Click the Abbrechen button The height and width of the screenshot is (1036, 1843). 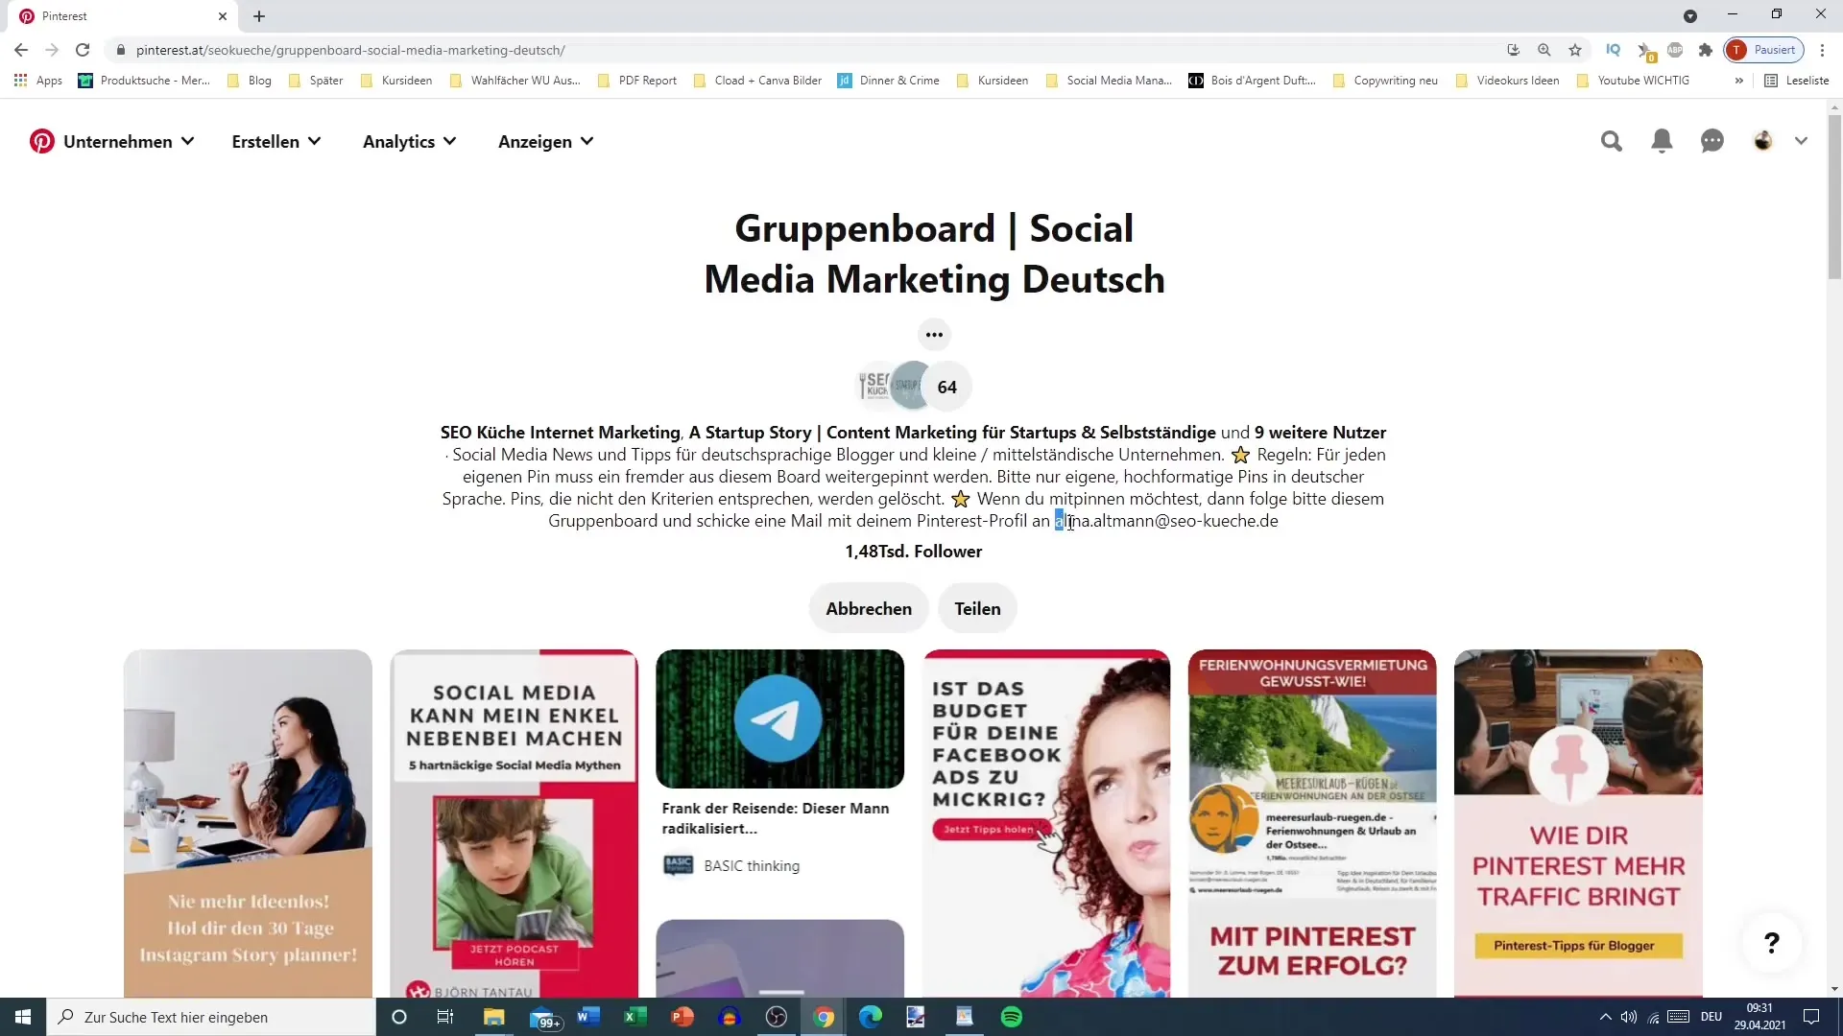[x=870, y=608]
